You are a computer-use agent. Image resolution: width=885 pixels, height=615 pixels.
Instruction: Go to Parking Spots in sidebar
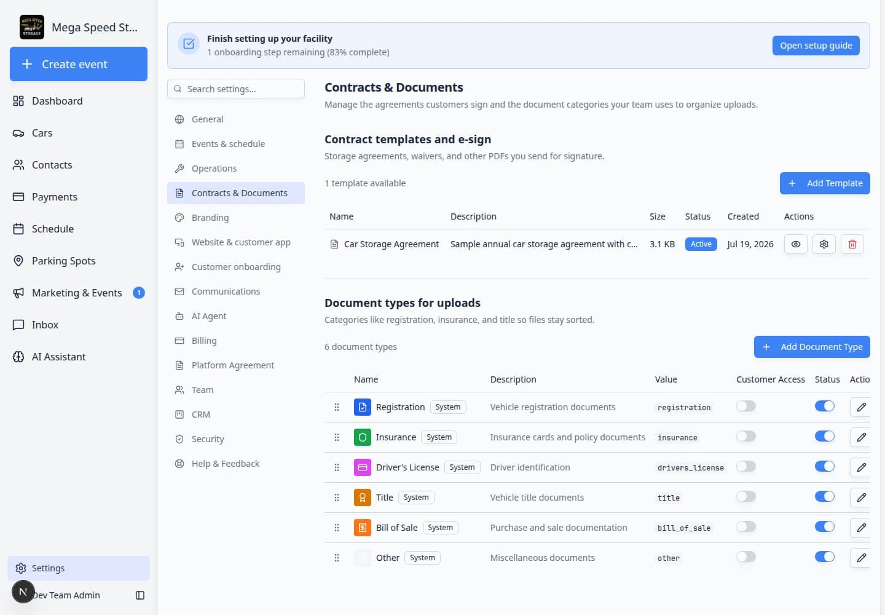coord(79,261)
